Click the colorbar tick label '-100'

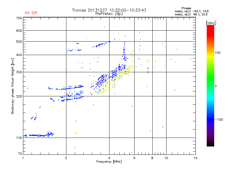(219, 120)
